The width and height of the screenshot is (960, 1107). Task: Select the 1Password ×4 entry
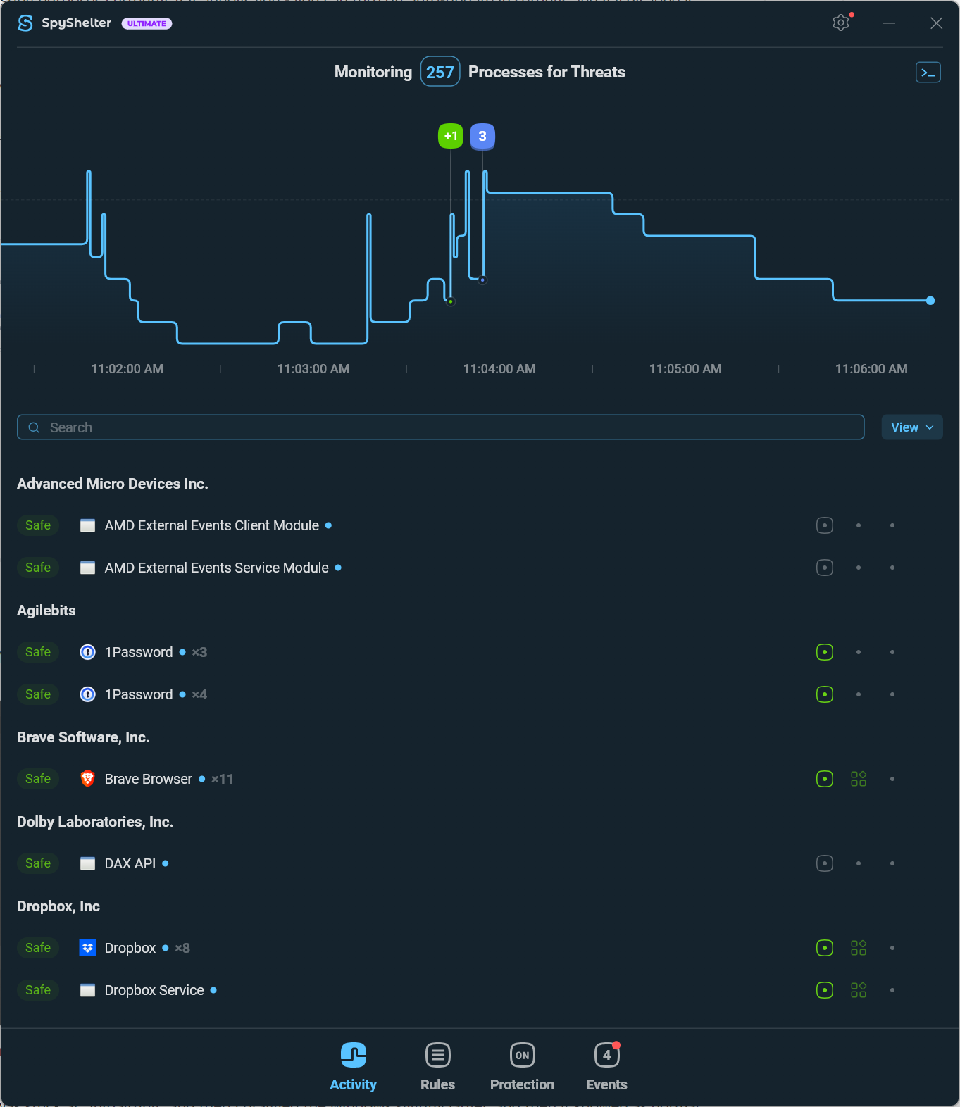(480, 694)
